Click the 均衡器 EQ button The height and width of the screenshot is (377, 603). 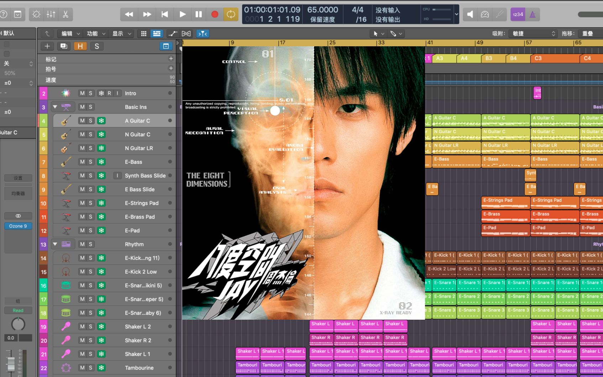point(18,194)
